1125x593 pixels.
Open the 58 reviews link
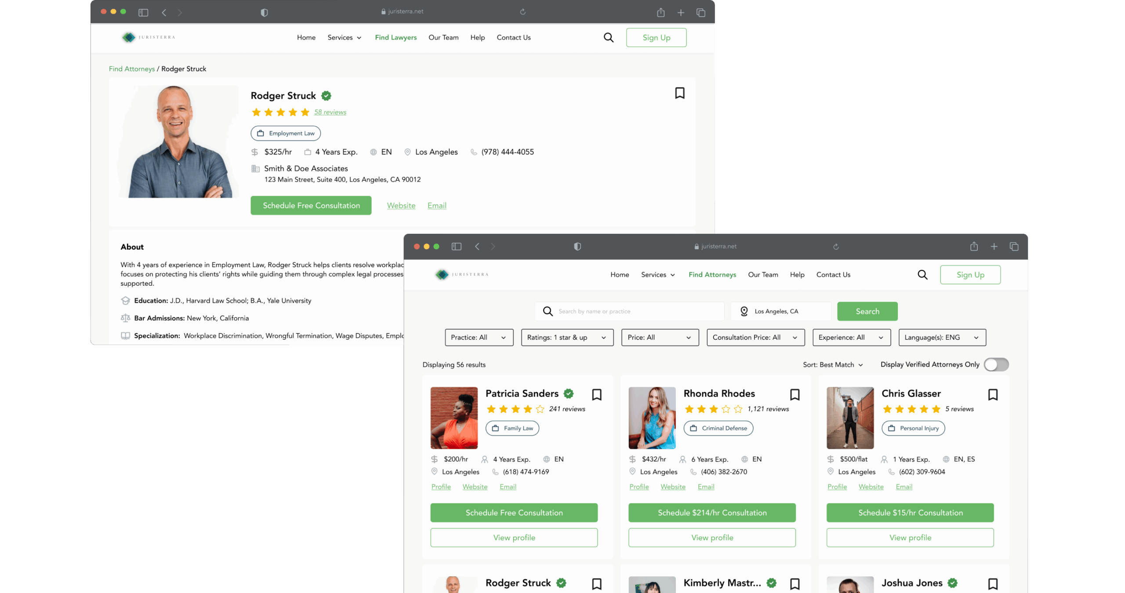330,112
